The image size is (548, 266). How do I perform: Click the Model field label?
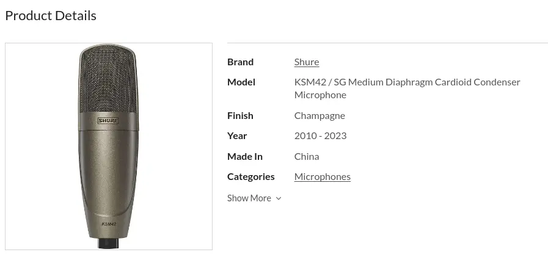point(241,82)
